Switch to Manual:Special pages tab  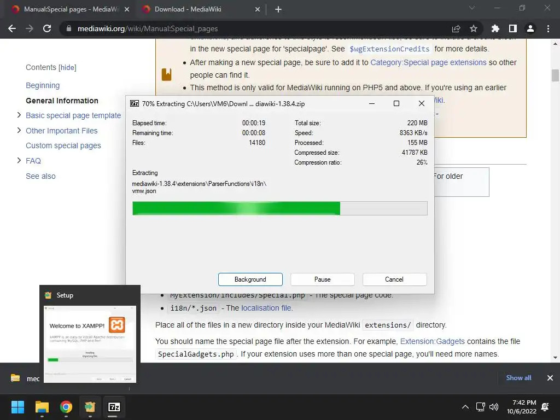click(x=70, y=10)
